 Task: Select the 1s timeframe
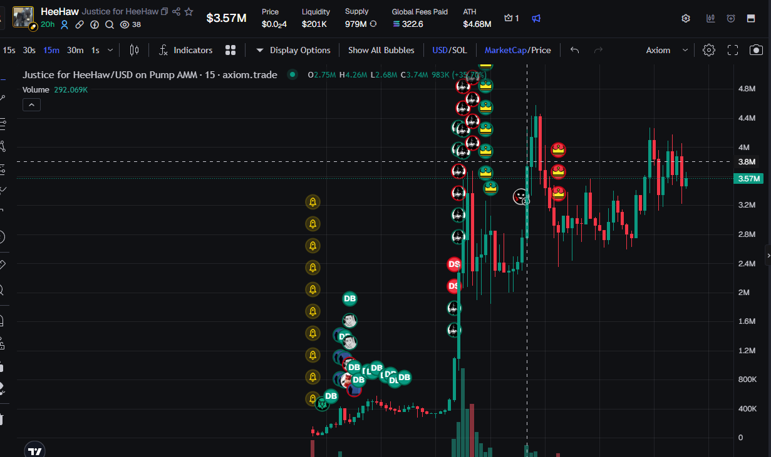pyautogui.click(x=95, y=50)
